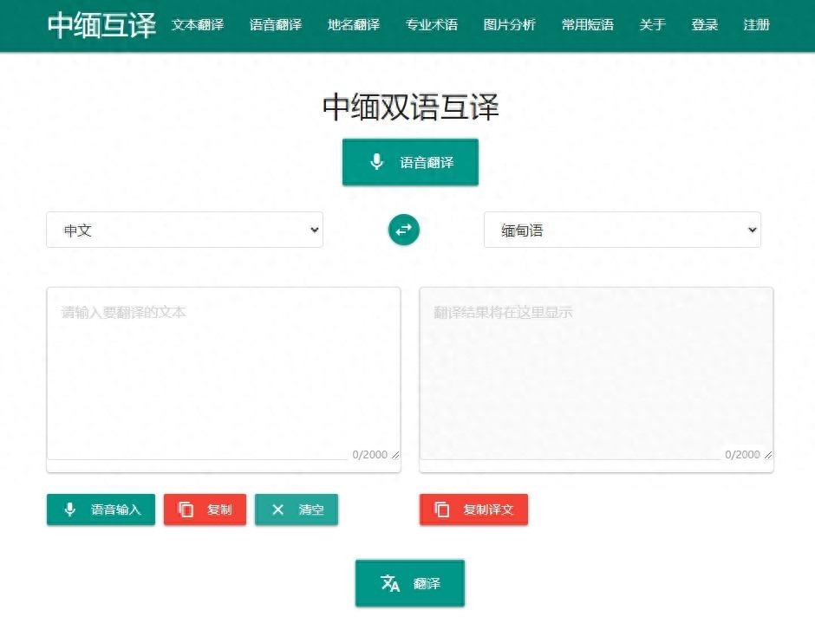
Task: Click the X icon on 清空 button
Action: point(277,509)
